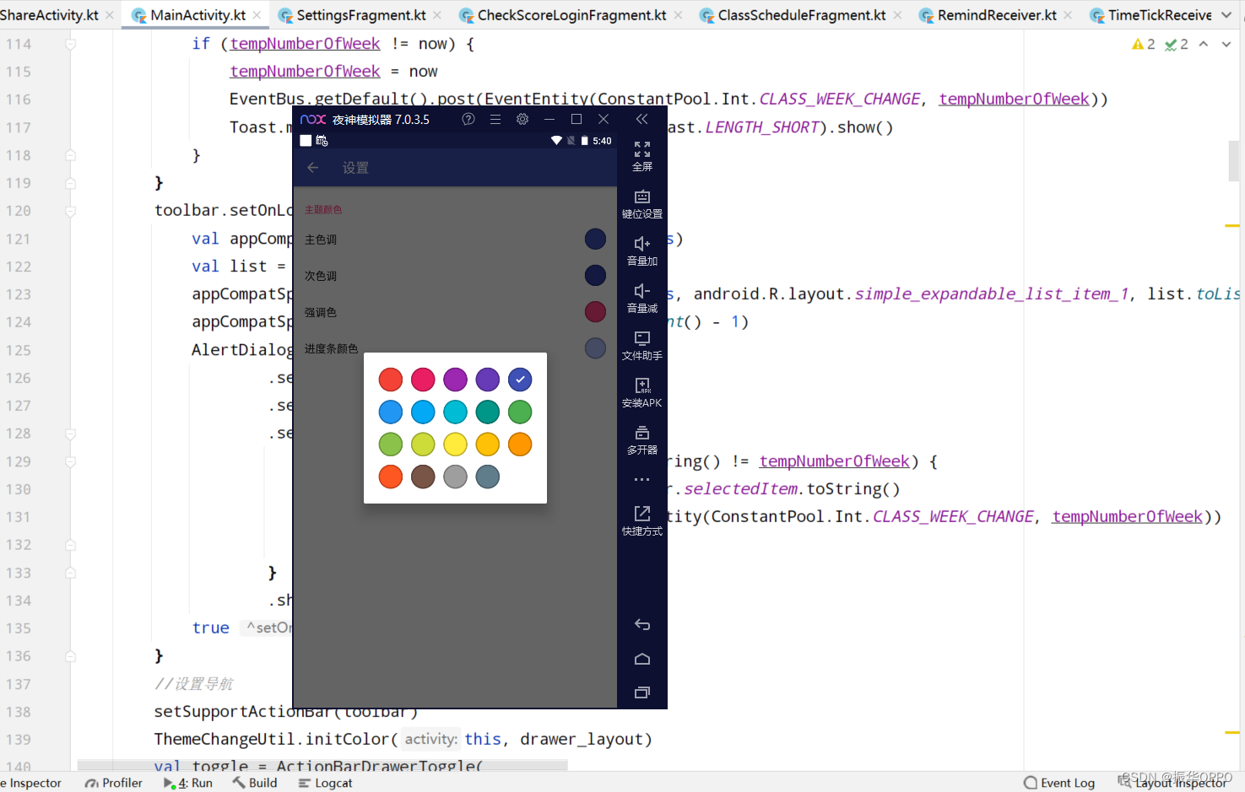Select the purple color swatch
This screenshot has height=792, width=1245.
(455, 380)
